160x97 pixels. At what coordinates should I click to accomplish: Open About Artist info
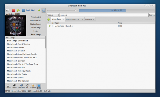(36, 17)
